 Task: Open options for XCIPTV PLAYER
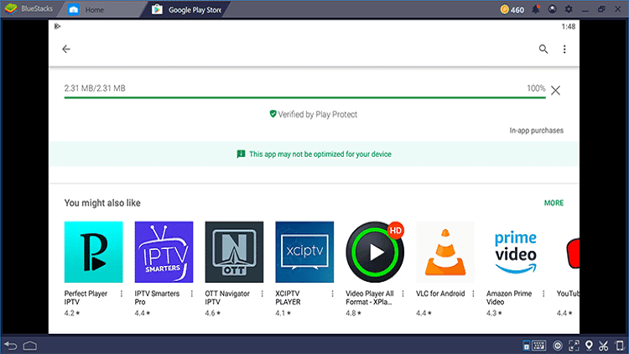[333, 294]
